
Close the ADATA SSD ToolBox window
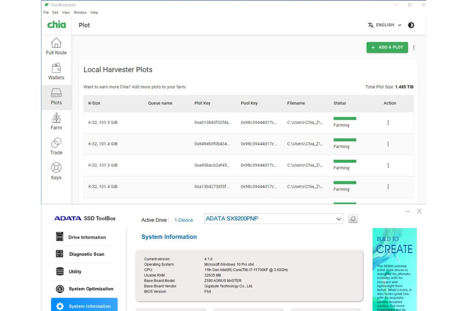pos(419,211)
